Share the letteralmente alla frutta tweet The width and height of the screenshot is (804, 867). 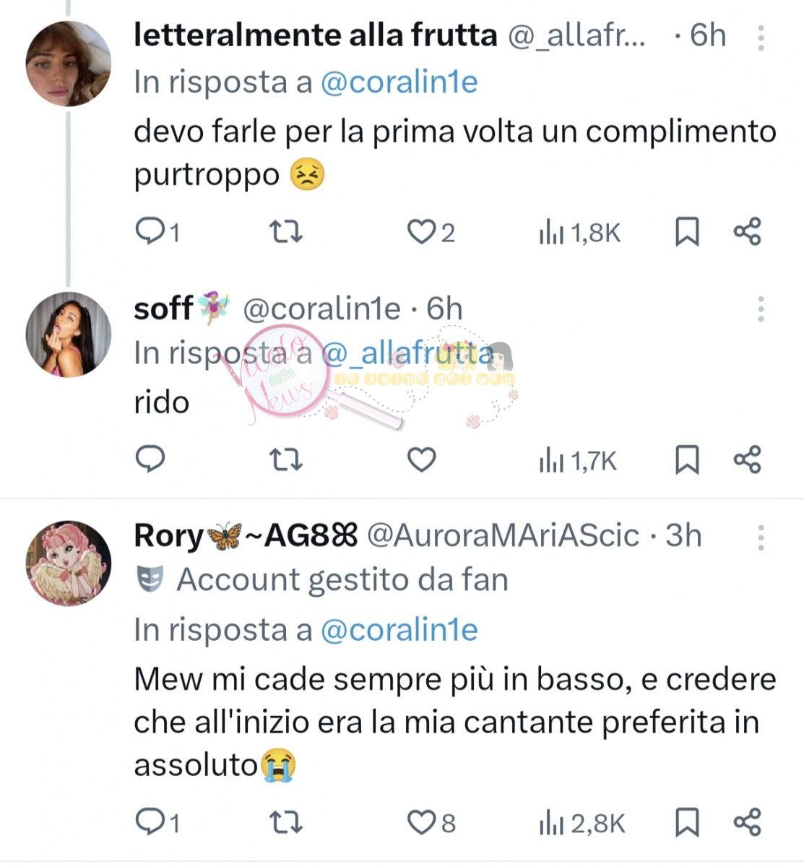747,232
